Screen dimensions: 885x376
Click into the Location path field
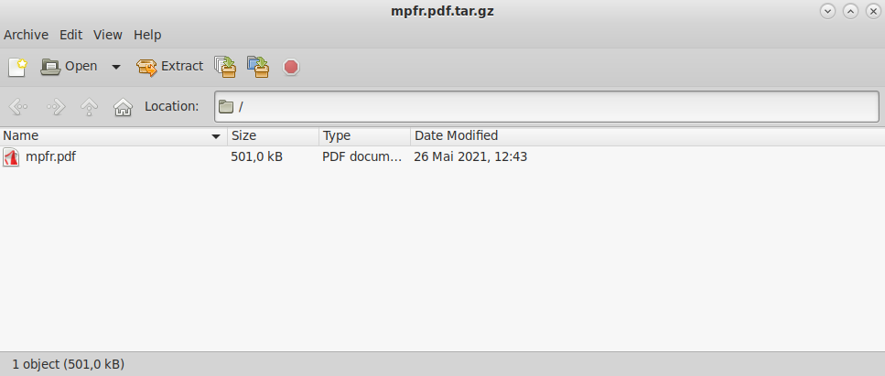click(549, 107)
